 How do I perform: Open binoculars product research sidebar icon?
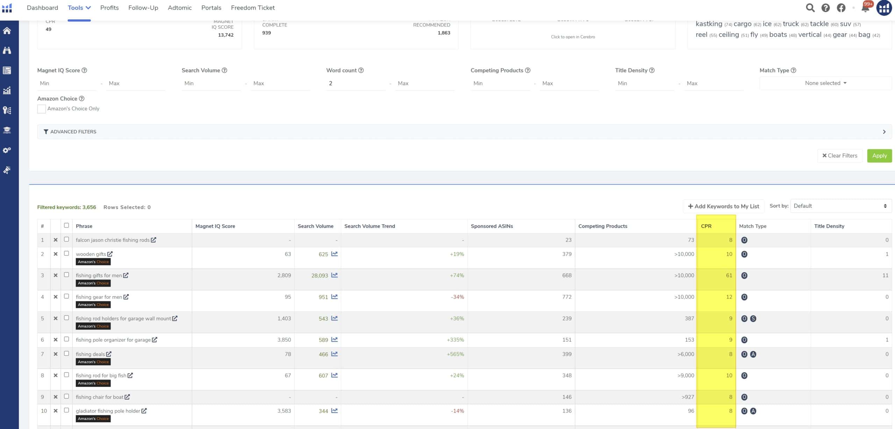[x=7, y=50]
